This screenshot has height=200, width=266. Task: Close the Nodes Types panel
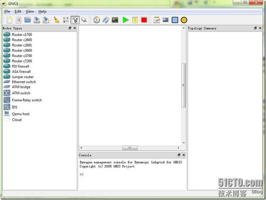point(74,28)
